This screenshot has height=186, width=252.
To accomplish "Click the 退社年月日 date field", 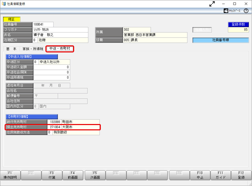I will point(51,85).
